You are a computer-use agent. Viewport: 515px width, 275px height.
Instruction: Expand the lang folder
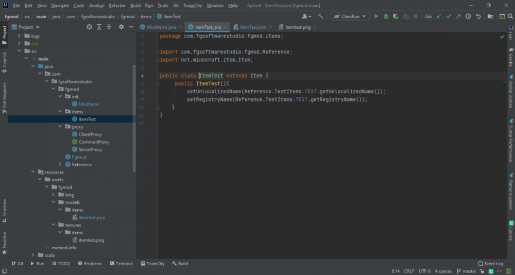(53, 195)
